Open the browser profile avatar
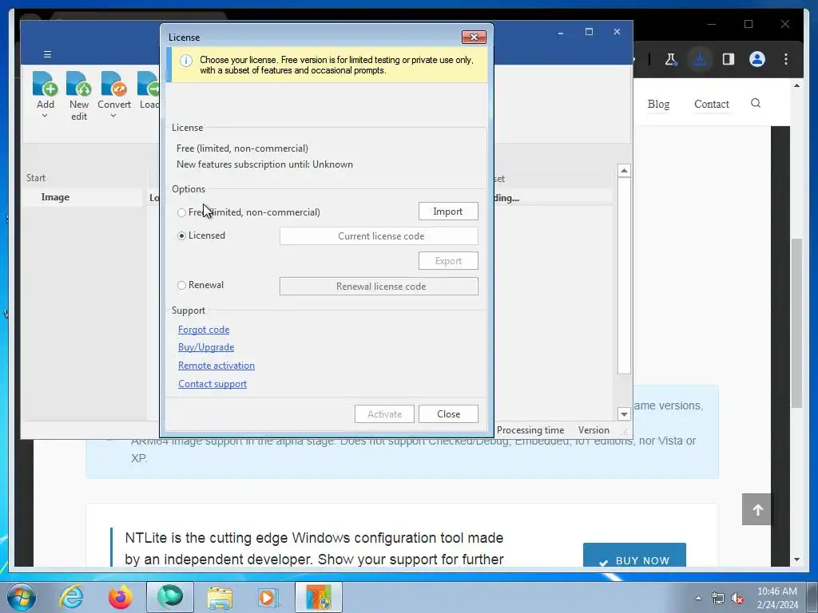 click(757, 59)
